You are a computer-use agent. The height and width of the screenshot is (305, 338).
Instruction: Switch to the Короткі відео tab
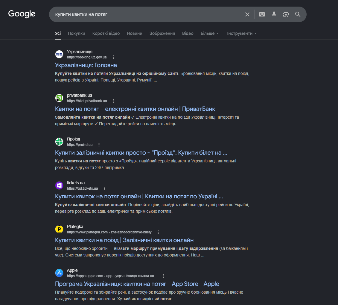pyautogui.click(x=106, y=34)
